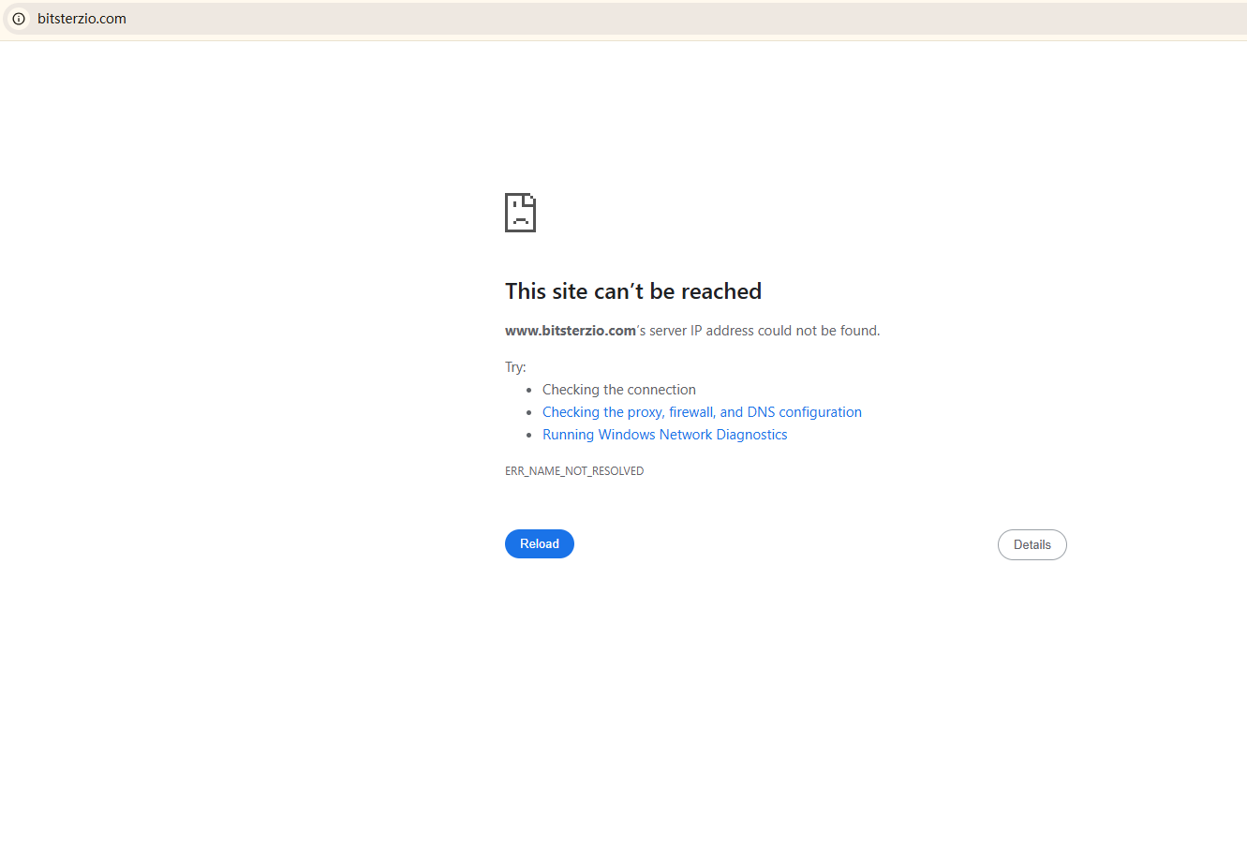Reload the page with the Reload button

click(x=540, y=544)
